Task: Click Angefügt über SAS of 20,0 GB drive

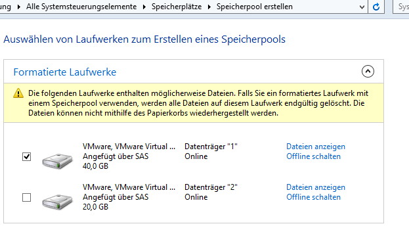Action: click(116, 197)
